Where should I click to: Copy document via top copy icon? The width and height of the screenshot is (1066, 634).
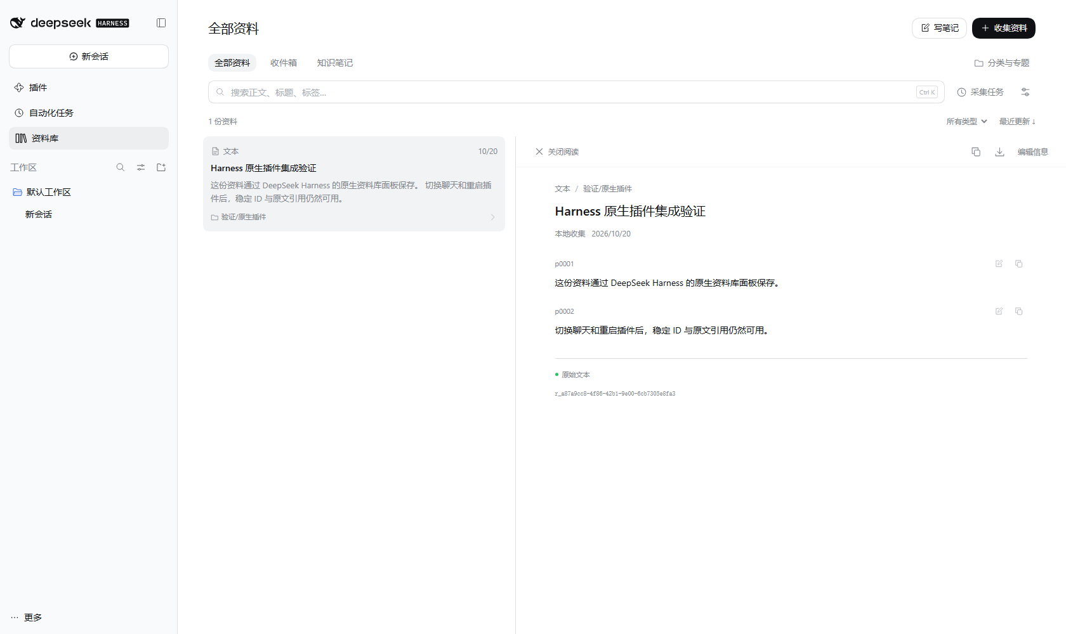tap(976, 152)
